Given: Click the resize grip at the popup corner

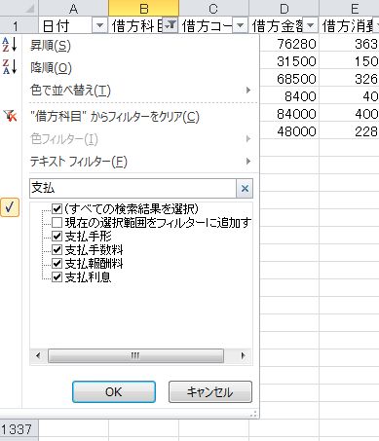Looking at the screenshot, I should coord(254,414).
